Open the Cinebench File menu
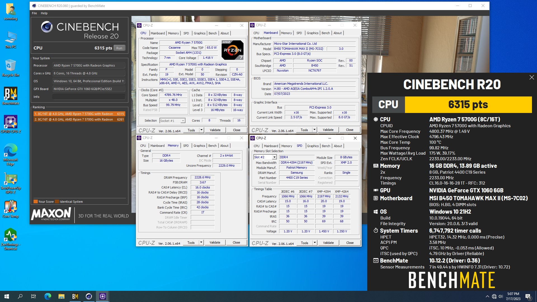The height and width of the screenshot is (302, 537). [34, 13]
